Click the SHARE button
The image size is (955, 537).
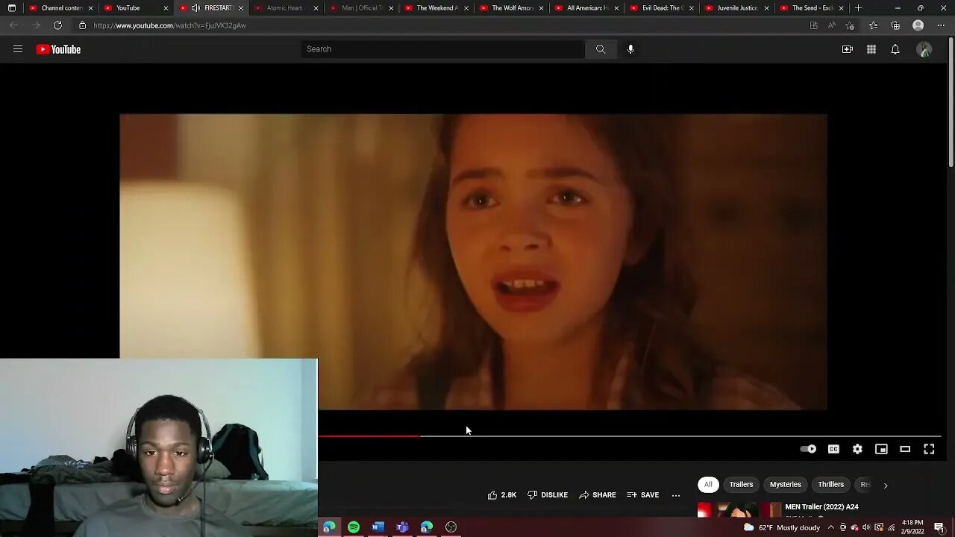(598, 495)
